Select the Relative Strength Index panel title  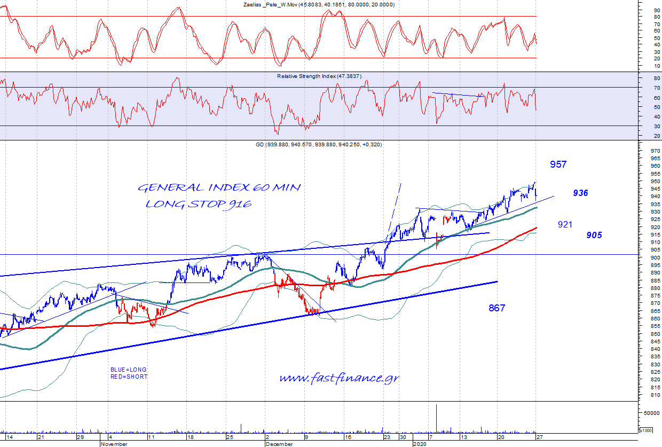(319, 76)
